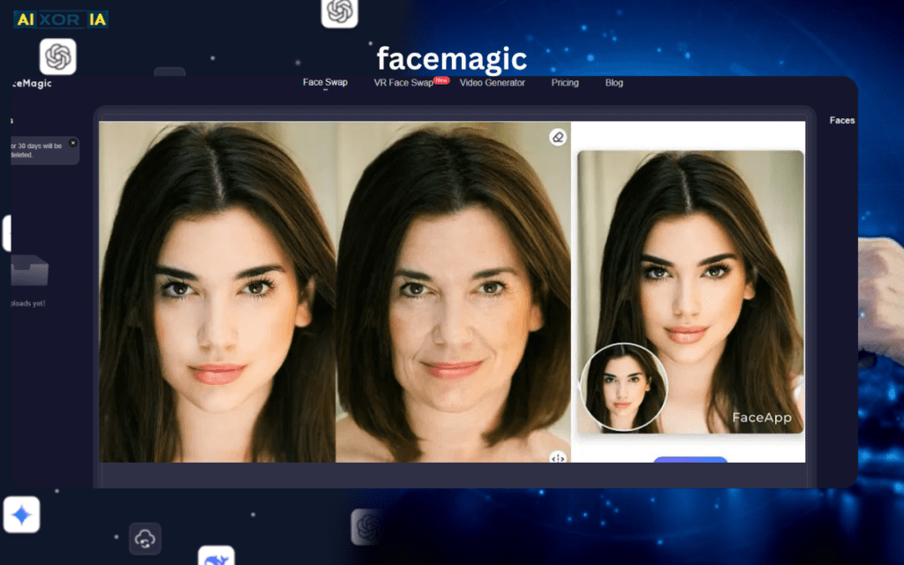The width and height of the screenshot is (904, 565).
Task: Go to the Pricing page
Action: 564,82
